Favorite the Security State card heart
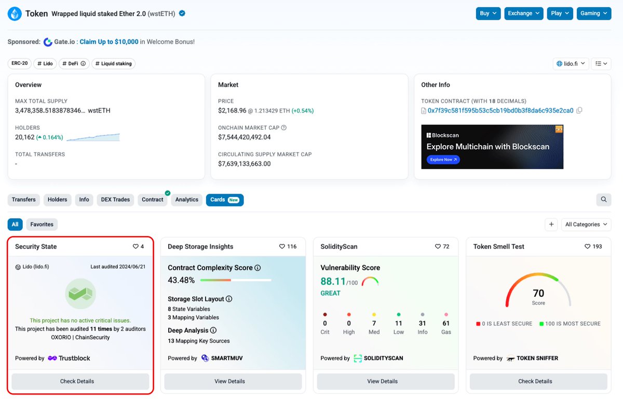Image resolution: width=623 pixels, height=399 pixels. [x=136, y=246]
